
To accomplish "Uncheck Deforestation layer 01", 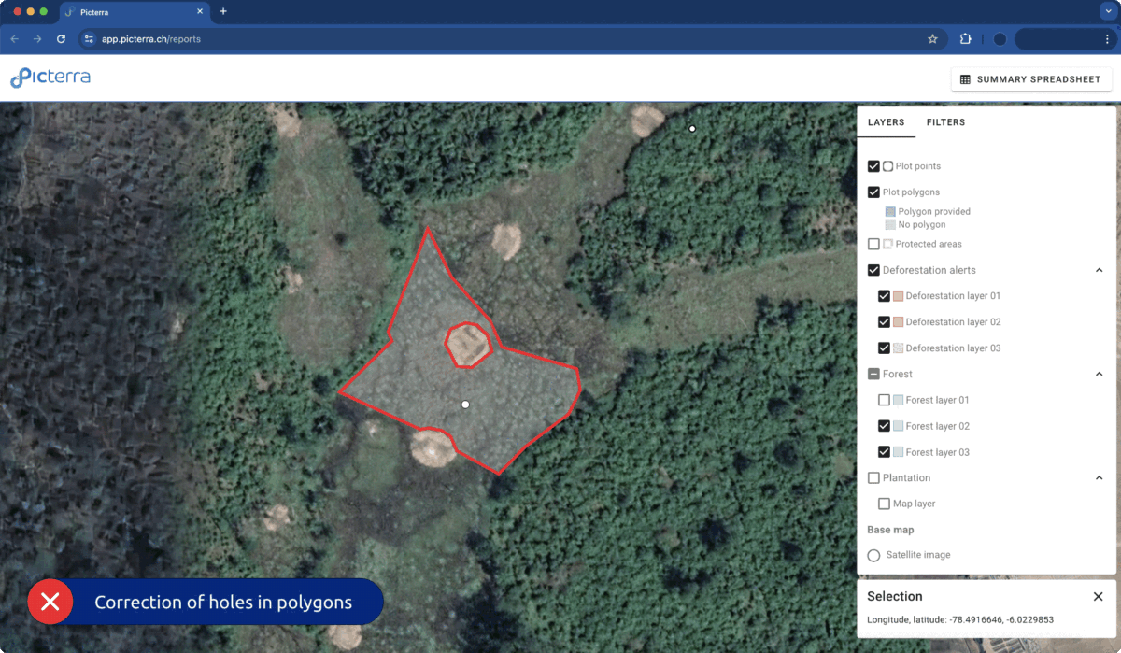I will pyautogui.click(x=884, y=296).
